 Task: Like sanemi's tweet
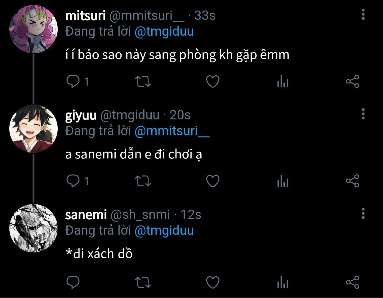coord(213,282)
